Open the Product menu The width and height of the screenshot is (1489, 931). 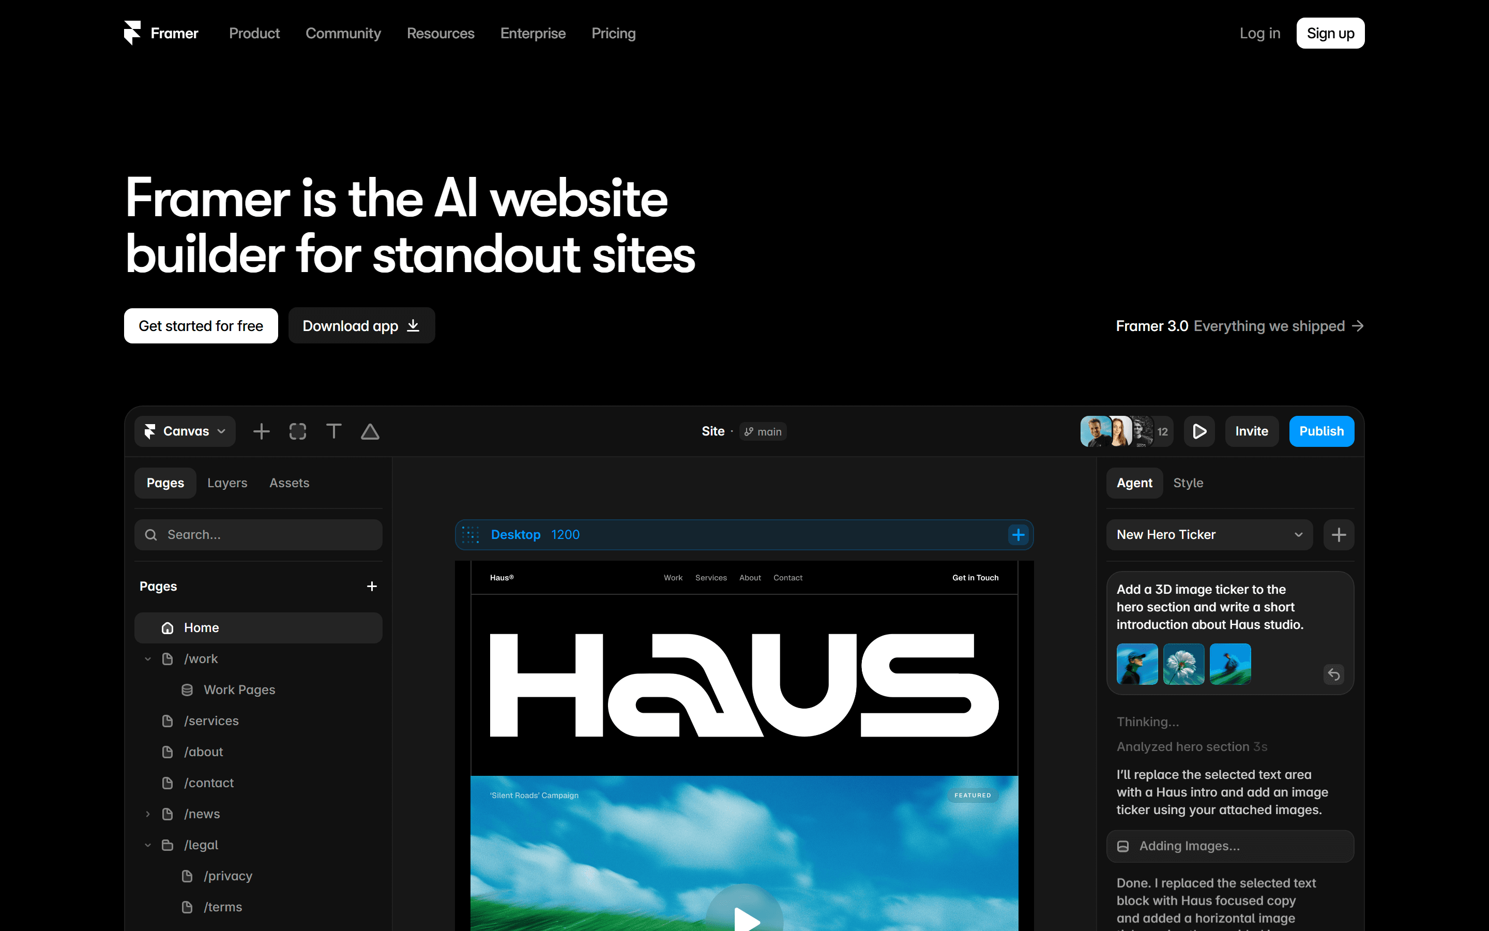click(x=254, y=33)
